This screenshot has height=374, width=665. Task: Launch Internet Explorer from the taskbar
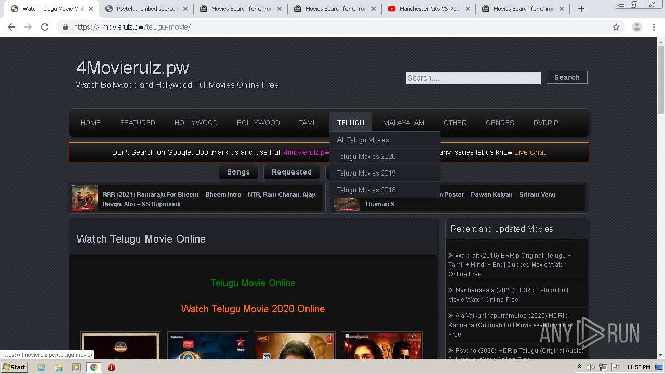coord(41,367)
